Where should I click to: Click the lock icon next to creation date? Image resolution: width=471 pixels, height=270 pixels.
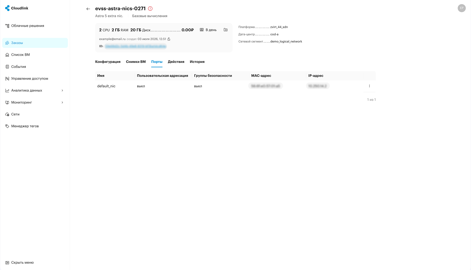pyautogui.click(x=169, y=39)
